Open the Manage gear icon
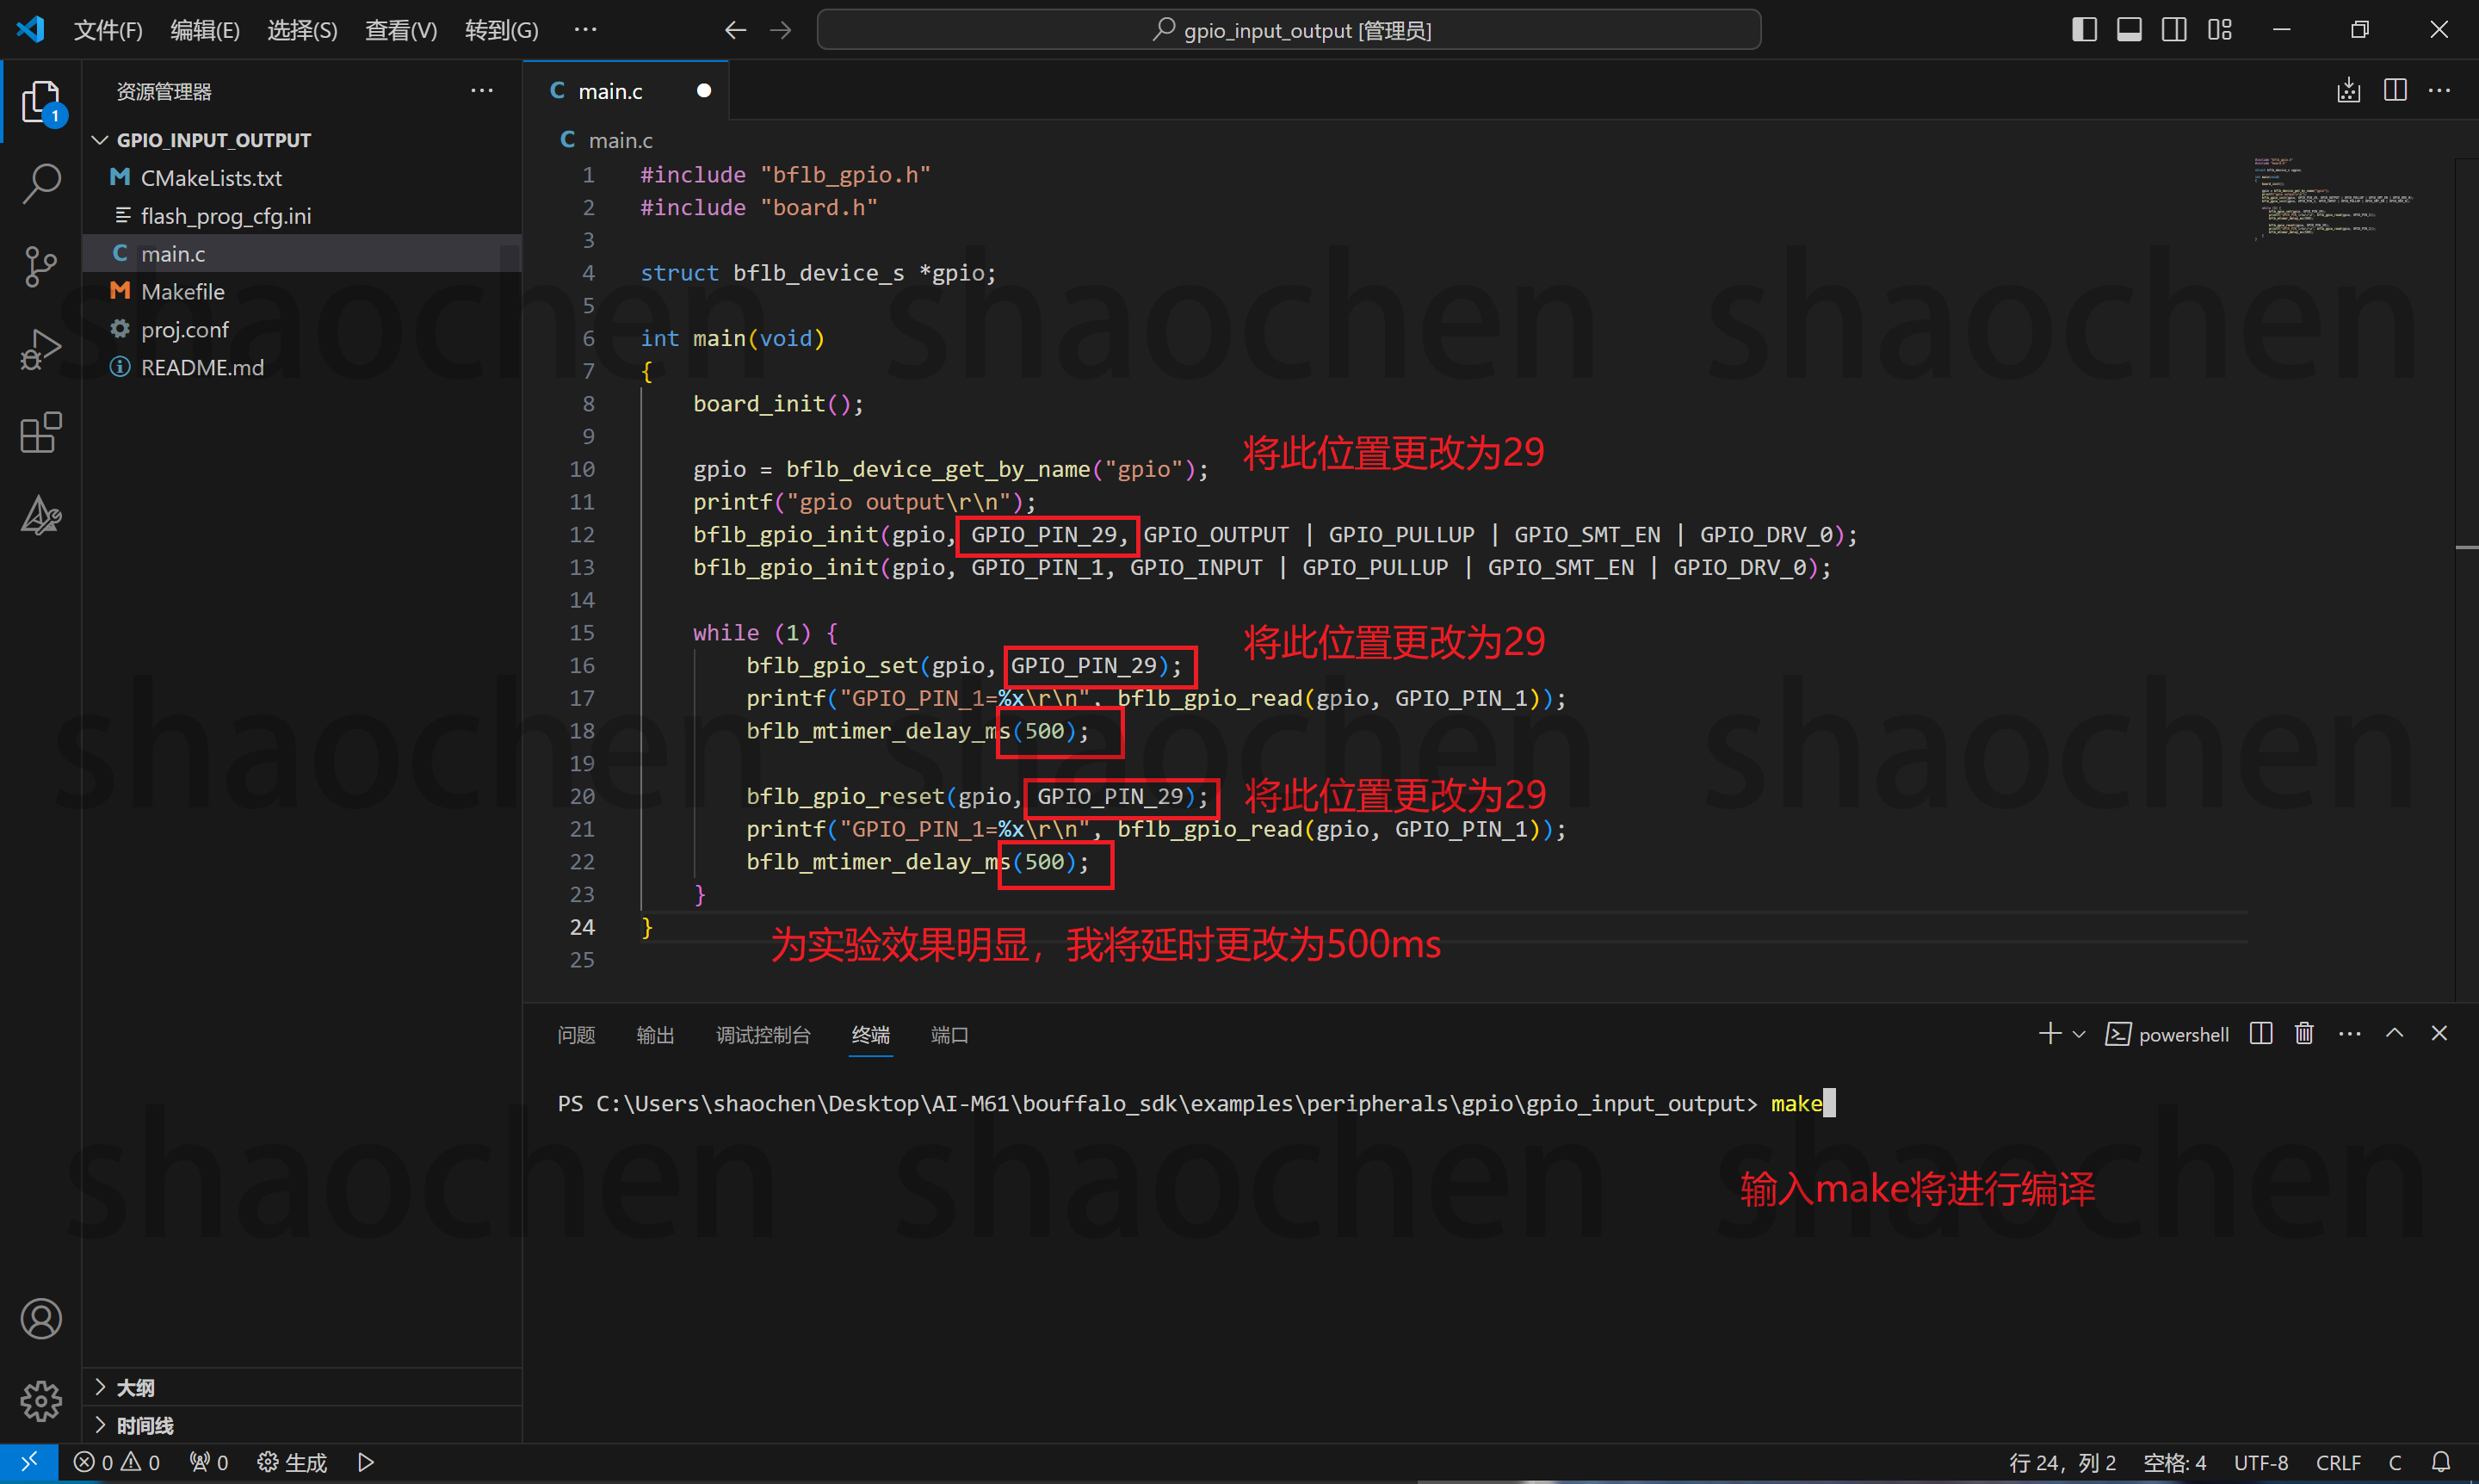The width and height of the screenshot is (2479, 1484). [x=41, y=1401]
